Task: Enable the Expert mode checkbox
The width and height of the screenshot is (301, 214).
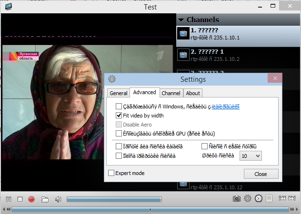Action: (111, 173)
